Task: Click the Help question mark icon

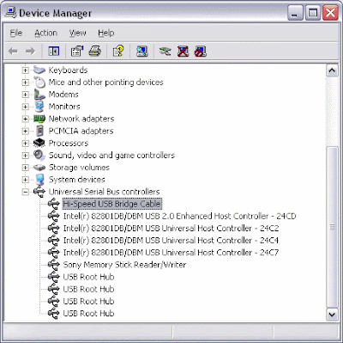Action: pos(118,52)
